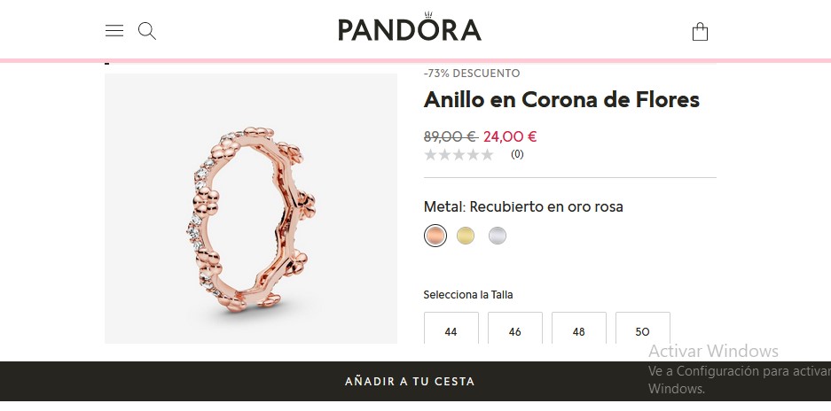Image resolution: width=831 pixels, height=411 pixels.
Task: Click the fifth star in the rating row
Action: [487, 155]
